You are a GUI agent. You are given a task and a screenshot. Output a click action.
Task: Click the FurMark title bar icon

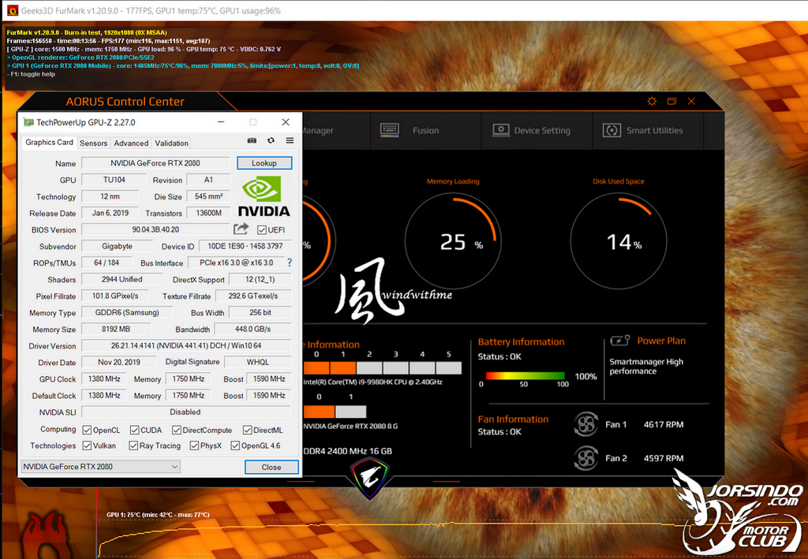[x=13, y=9]
